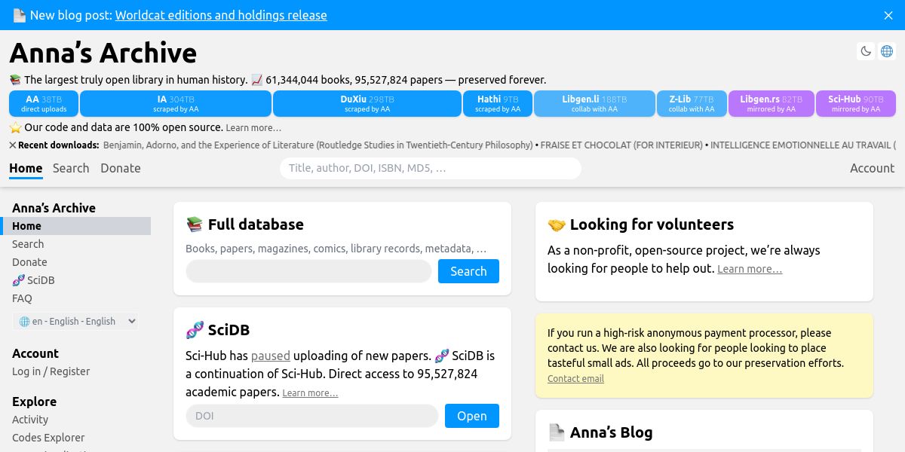Select SciDB in the left sidebar
The height and width of the screenshot is (452, 905).
(x=41, y=280)
